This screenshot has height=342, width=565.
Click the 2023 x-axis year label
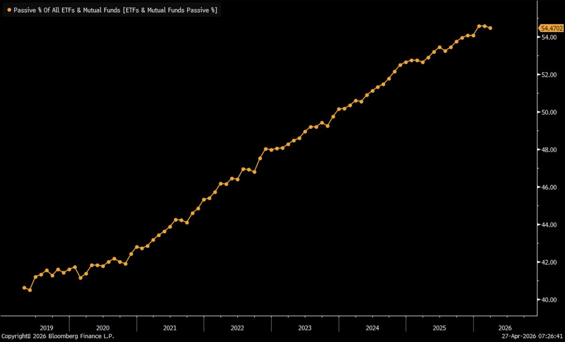click(x=305, y=327)
